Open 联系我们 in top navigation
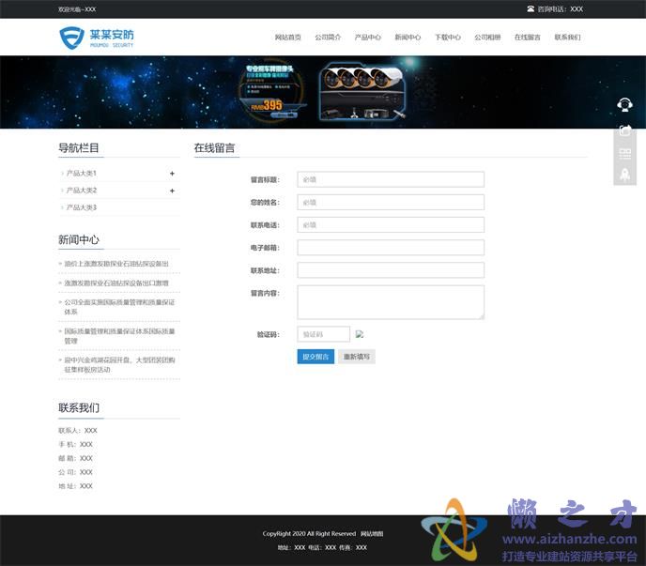Screen dimensions: 646x566 (567, 37)
